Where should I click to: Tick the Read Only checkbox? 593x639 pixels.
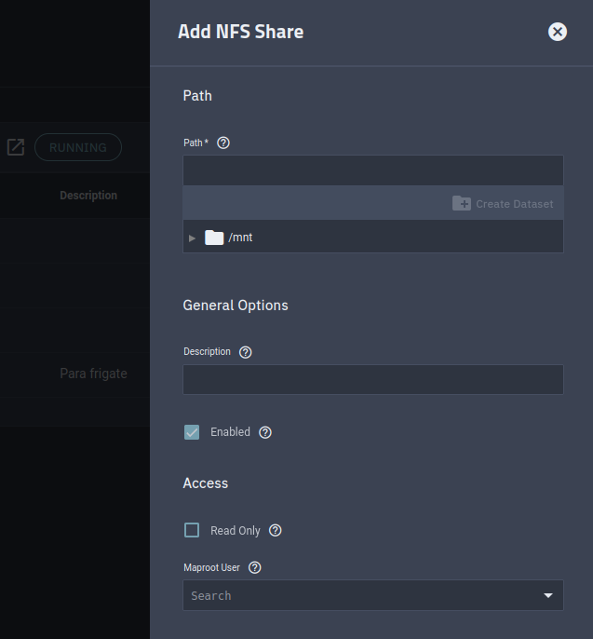192,530
